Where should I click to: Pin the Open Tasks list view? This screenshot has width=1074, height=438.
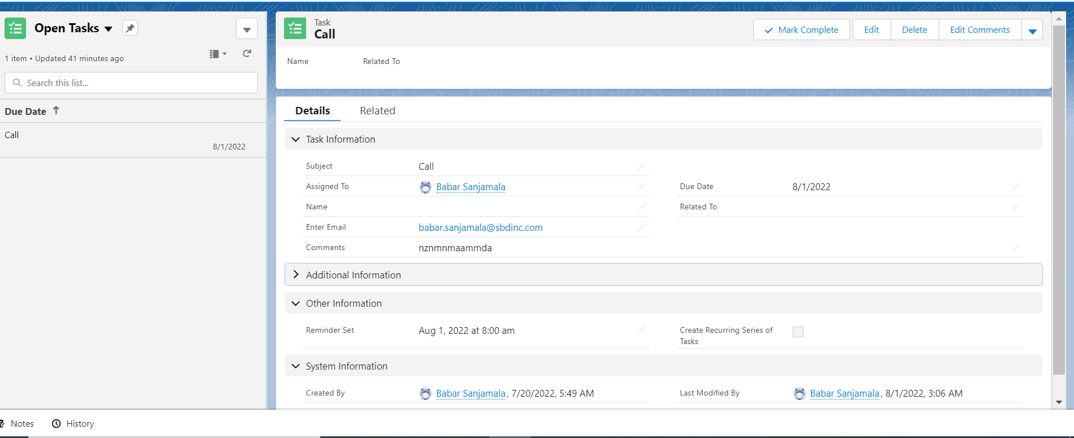[130, 28]
